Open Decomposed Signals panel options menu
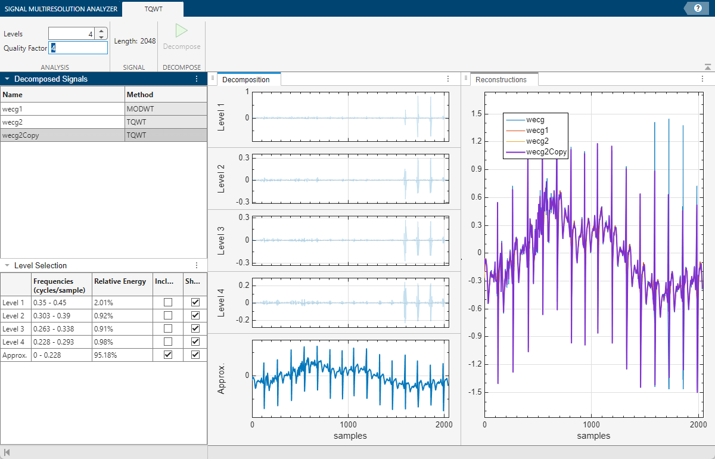715x459 pixels. 197,79
